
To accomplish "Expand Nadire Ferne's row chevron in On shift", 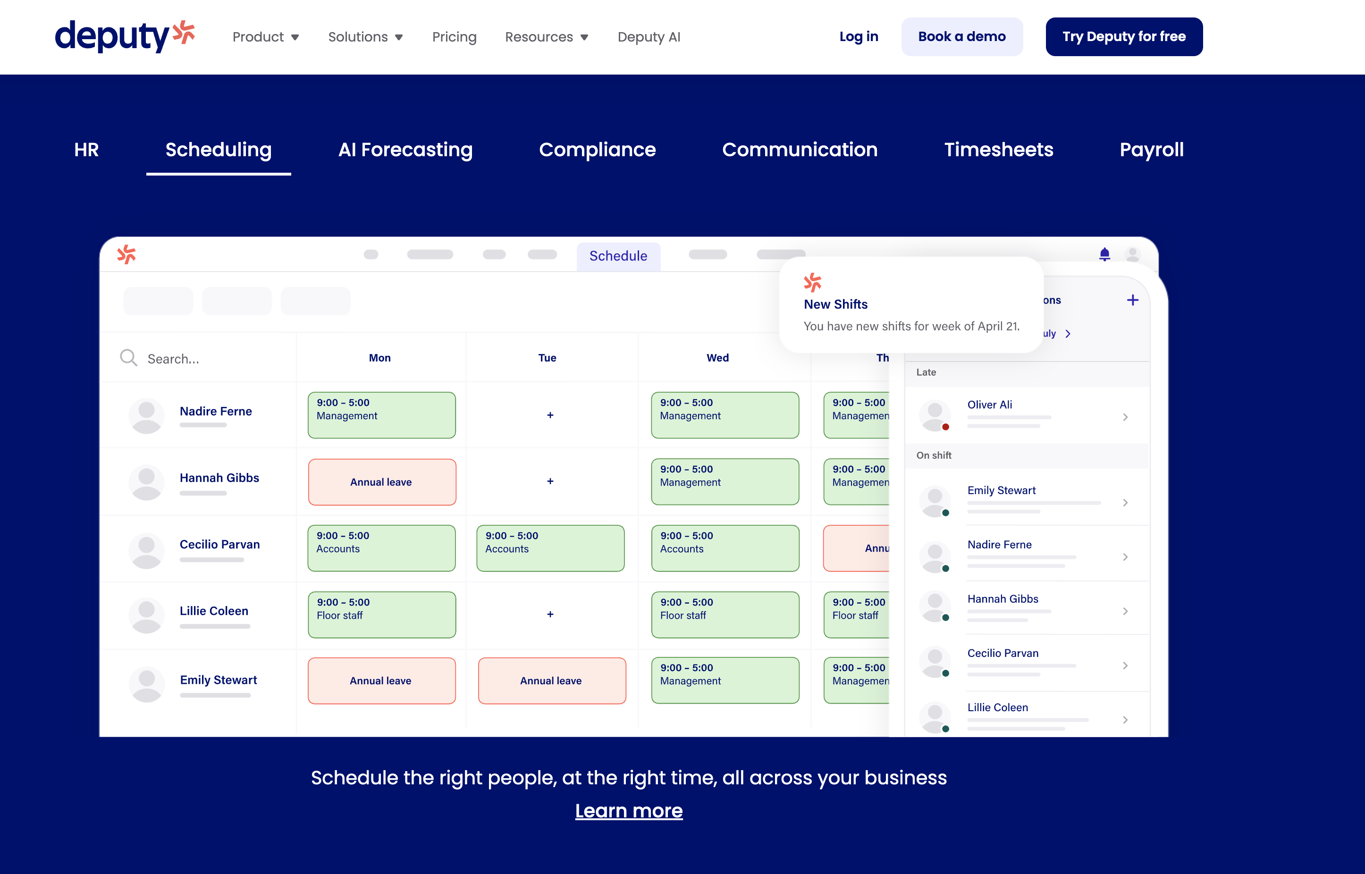I will (x=1125, y=557).
